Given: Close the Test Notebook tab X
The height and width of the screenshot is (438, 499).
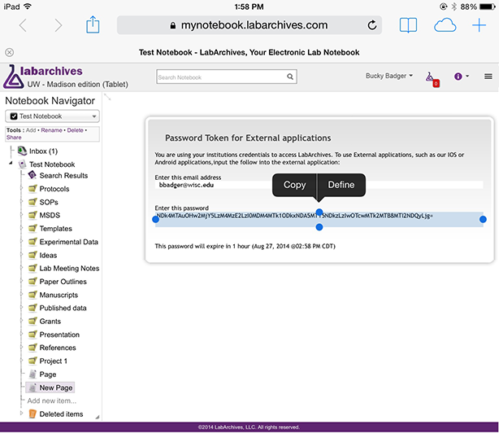Looking at the screenshot, I should [x=10, y=52].
